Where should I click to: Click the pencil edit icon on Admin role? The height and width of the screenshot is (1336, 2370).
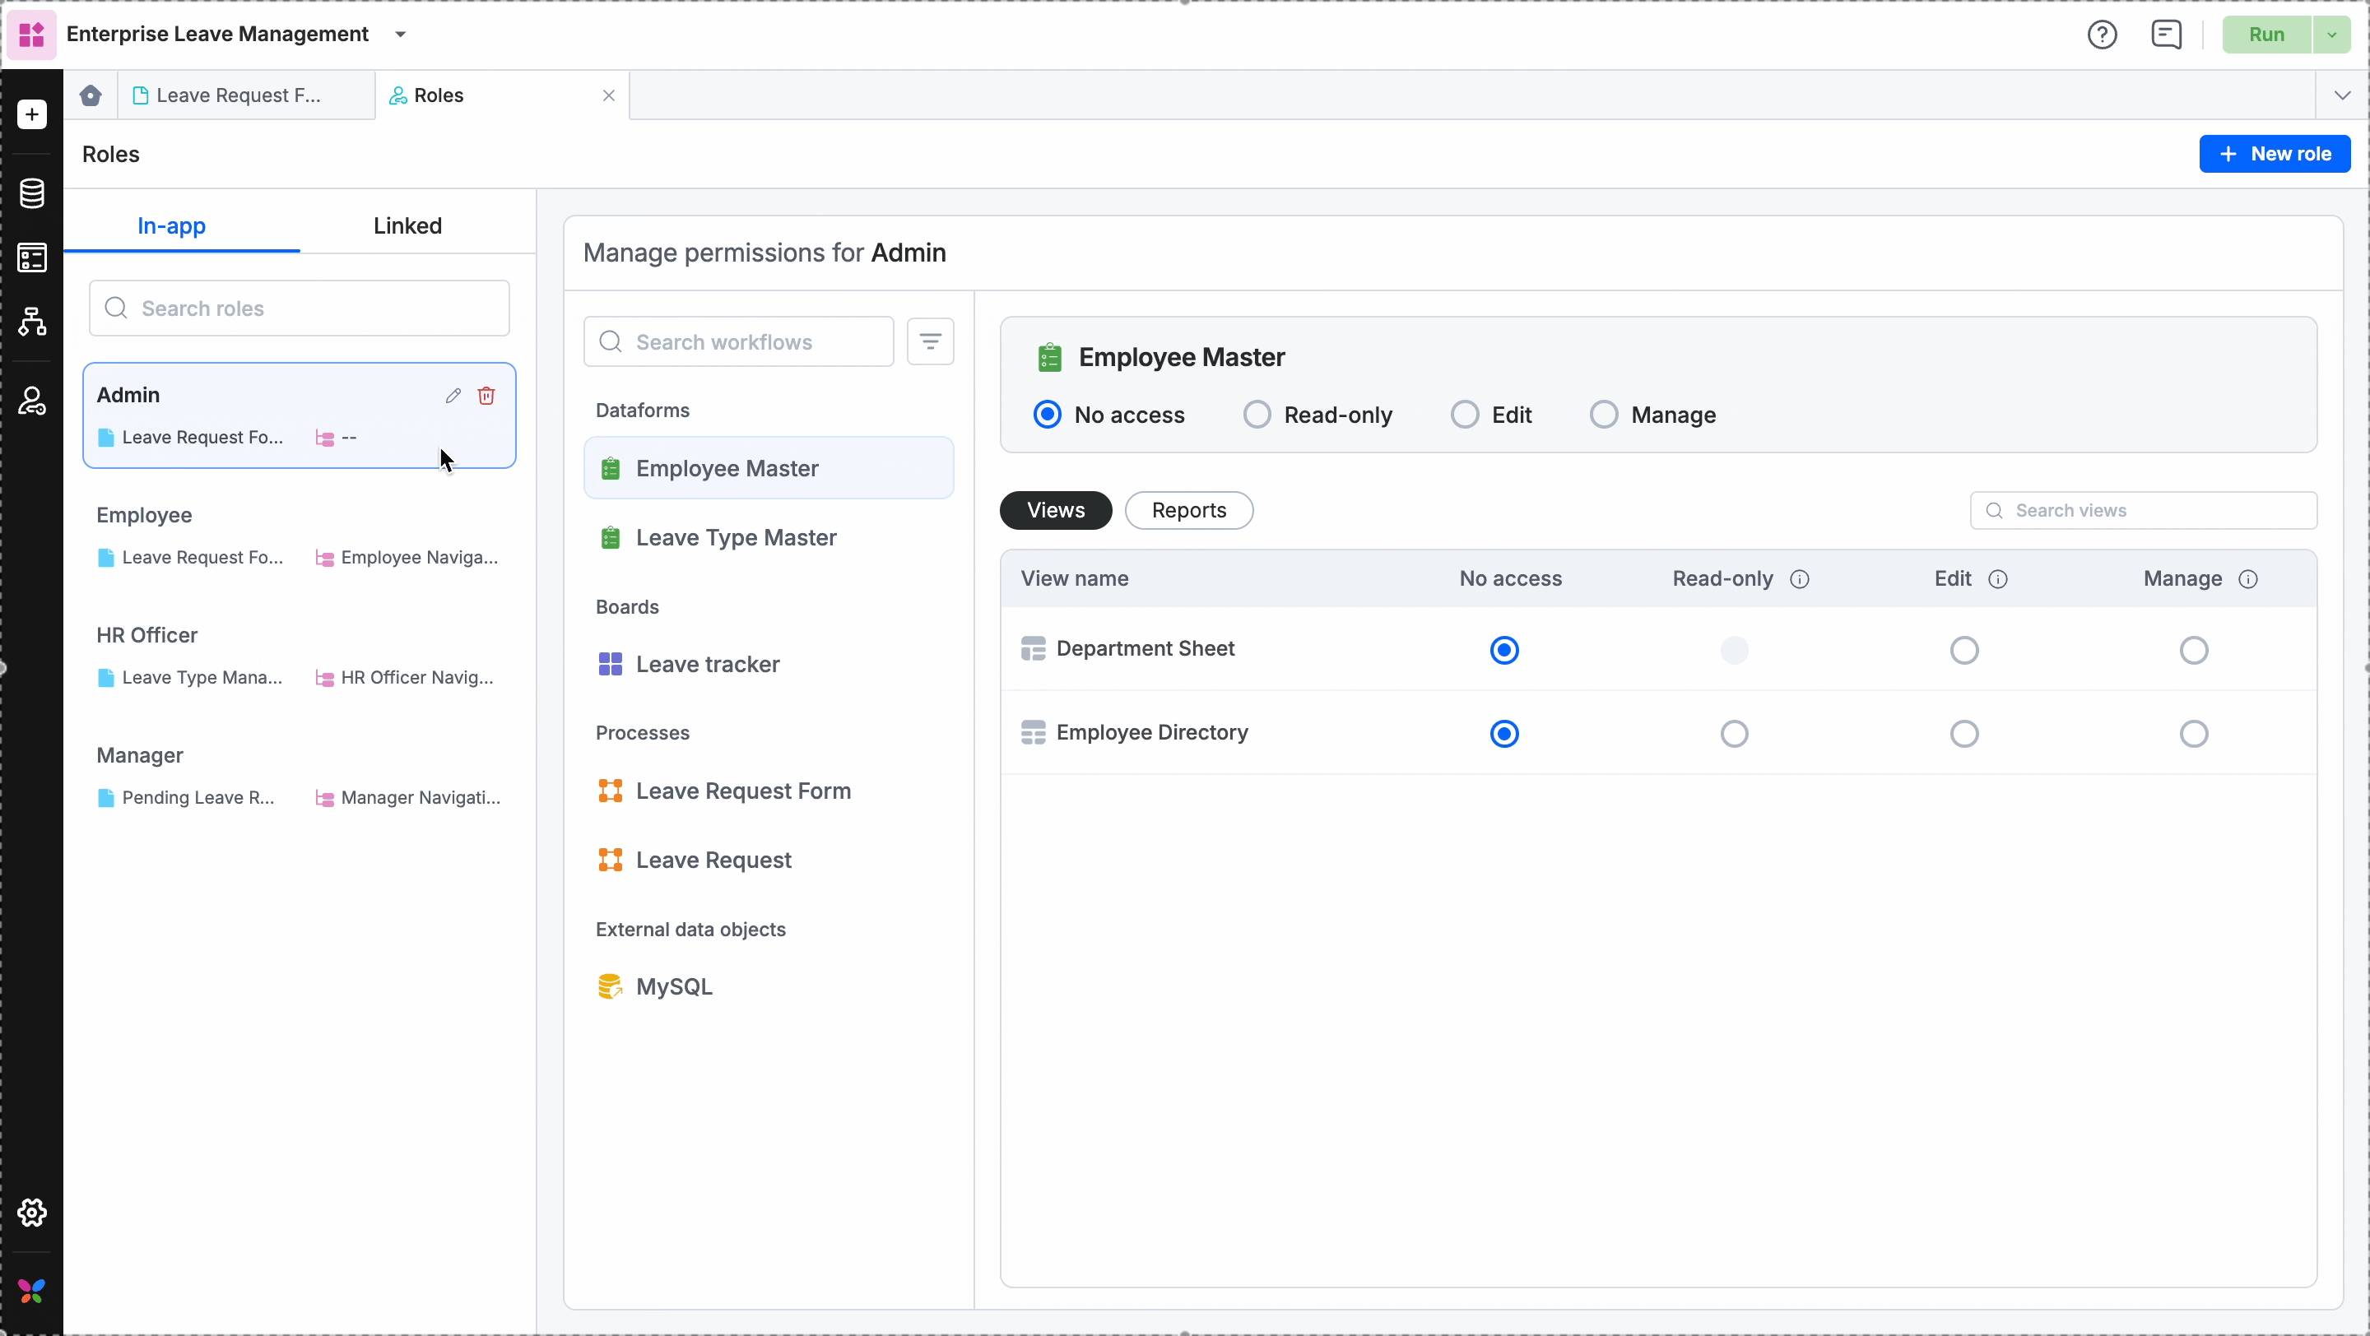click(453, 396)
